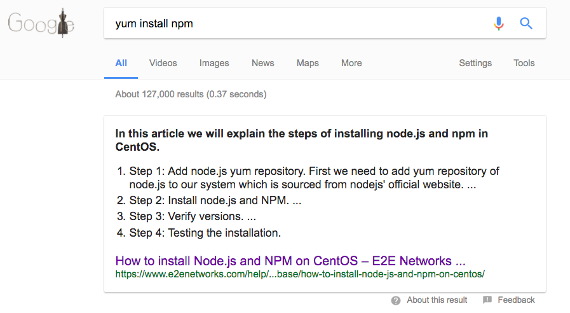Click the Google doodle logo

[41, 24]
